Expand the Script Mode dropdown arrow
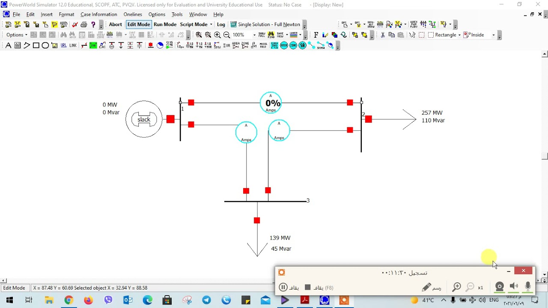Screen dimensions: 548x308 tap(211, 24)
